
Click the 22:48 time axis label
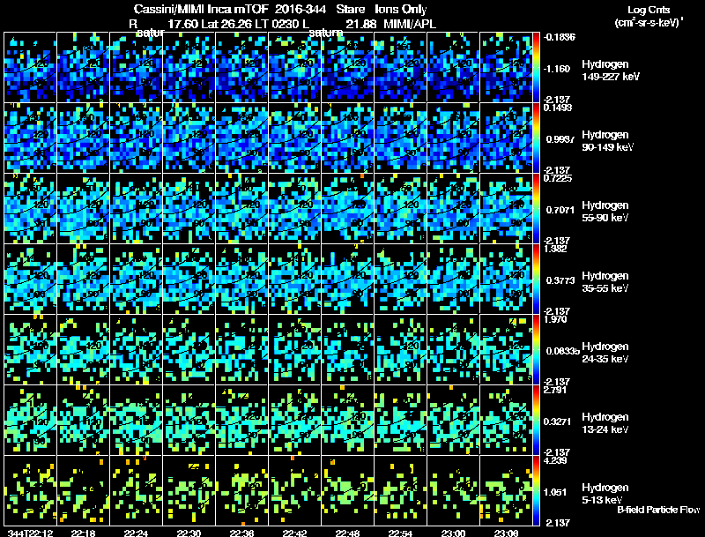347,533
